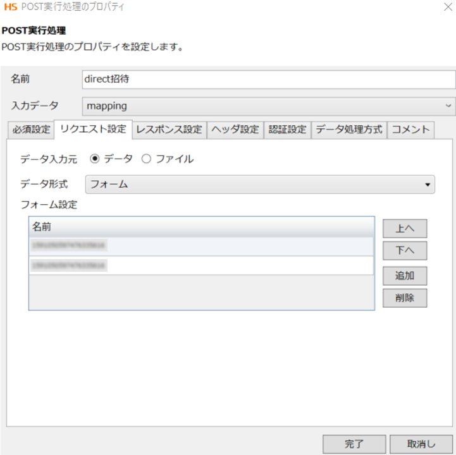Image resolution: width=456 pixels, height=455 pixels.
Task: Select the second row in フォーム設定 list
Action: [x=201, y=265]
